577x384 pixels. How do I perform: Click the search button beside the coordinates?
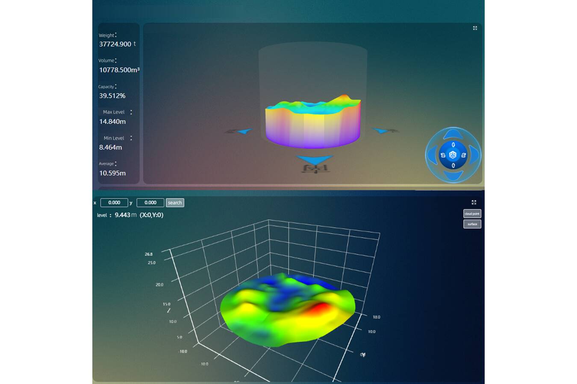pos(175,203)
